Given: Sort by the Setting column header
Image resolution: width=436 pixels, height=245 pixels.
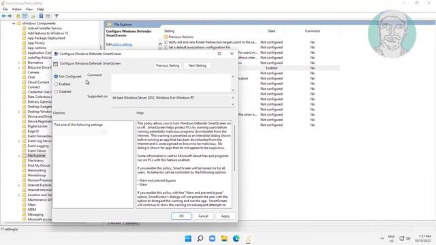Looking at the screenshot, I should 170,31.
